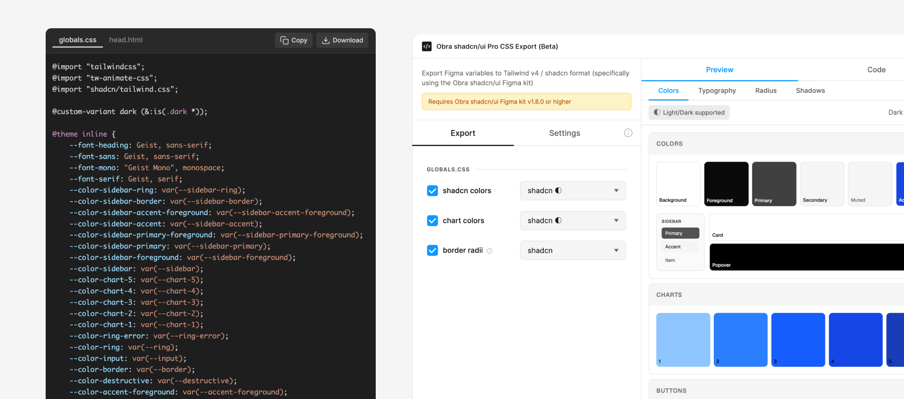Switch to the head.html file tab
The width and height of the screenshot is (904, 399).
pos(126,40)
